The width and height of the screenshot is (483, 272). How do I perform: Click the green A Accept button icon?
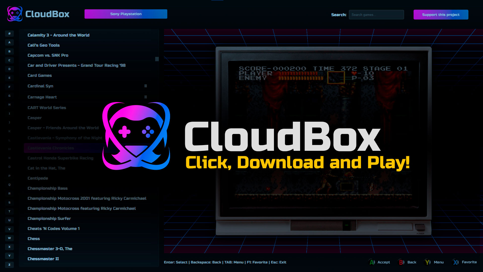372,262
